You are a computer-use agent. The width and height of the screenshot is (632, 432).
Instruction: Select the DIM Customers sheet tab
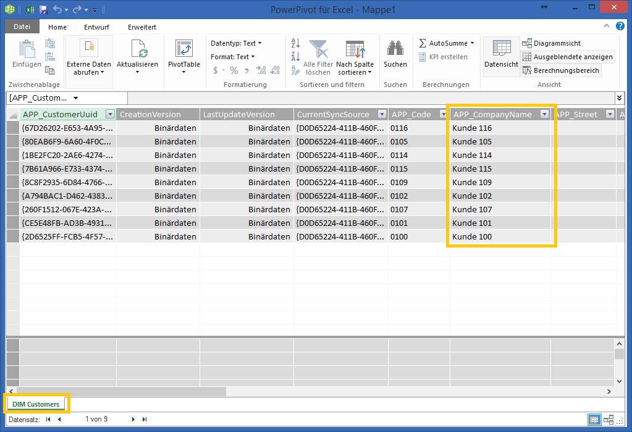[x=36, y=404]
